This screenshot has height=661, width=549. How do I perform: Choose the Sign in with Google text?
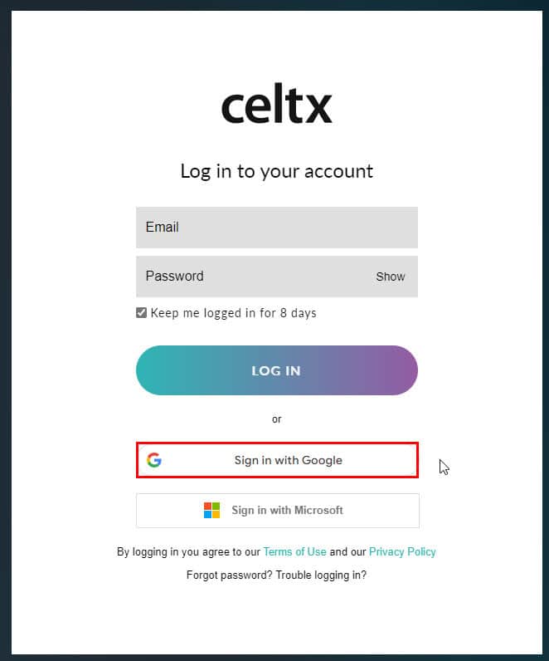(288, 460)
